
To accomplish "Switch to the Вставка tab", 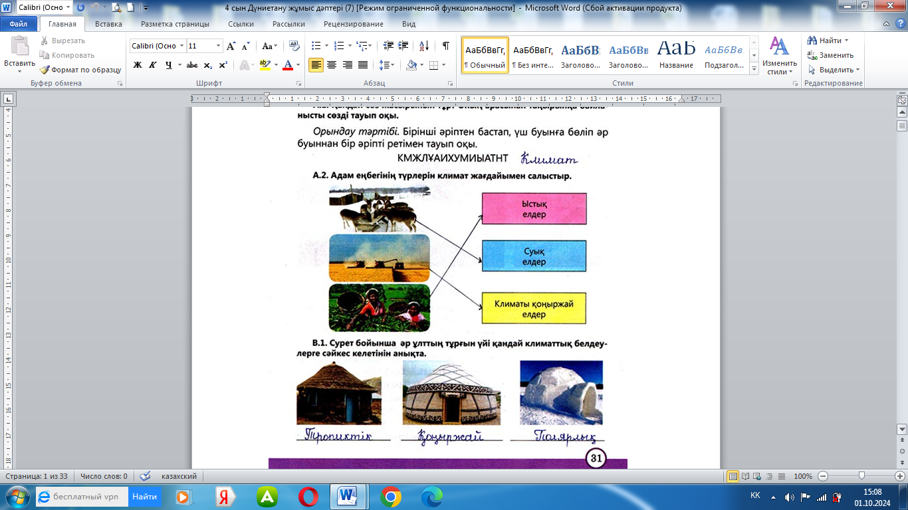I will pyautogui.click(x=108, y=24).
